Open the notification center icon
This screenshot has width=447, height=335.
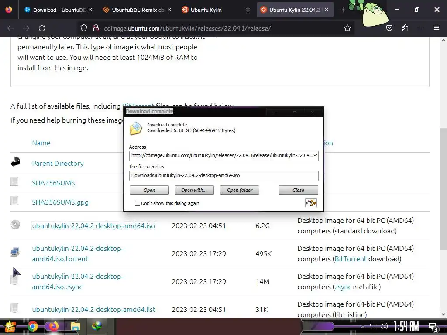[x=433, y=327]
